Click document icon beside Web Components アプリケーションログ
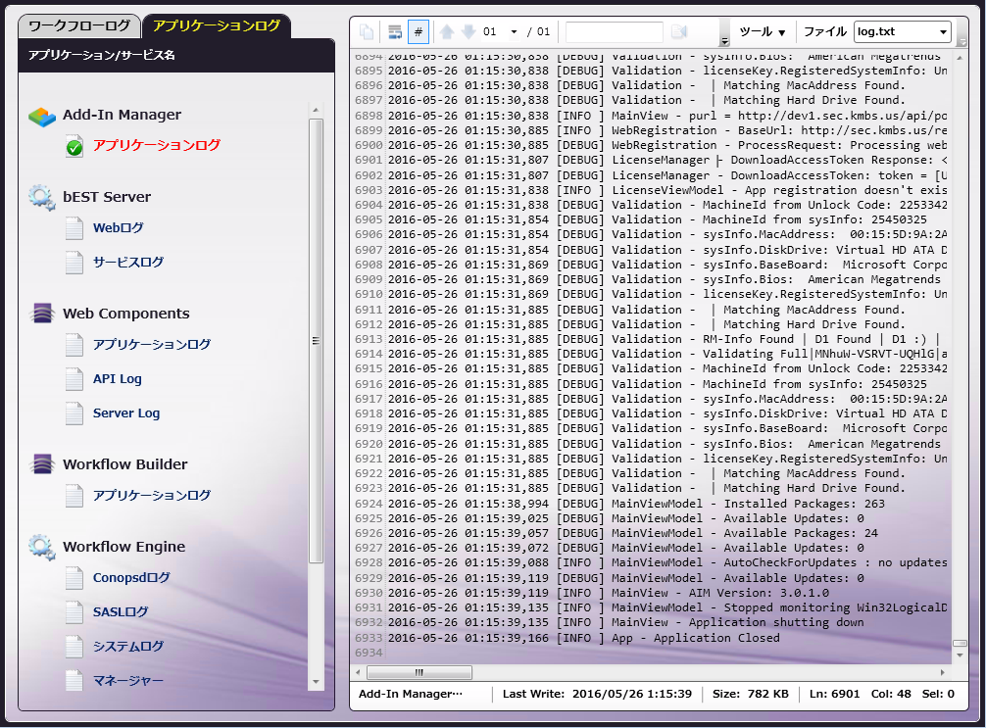The width and height of the screenshot is (986, 728). [74, 345]
